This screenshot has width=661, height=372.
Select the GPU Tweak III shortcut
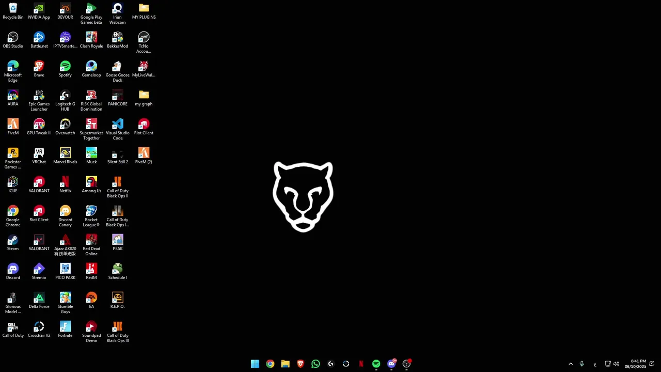pos(39,127)
